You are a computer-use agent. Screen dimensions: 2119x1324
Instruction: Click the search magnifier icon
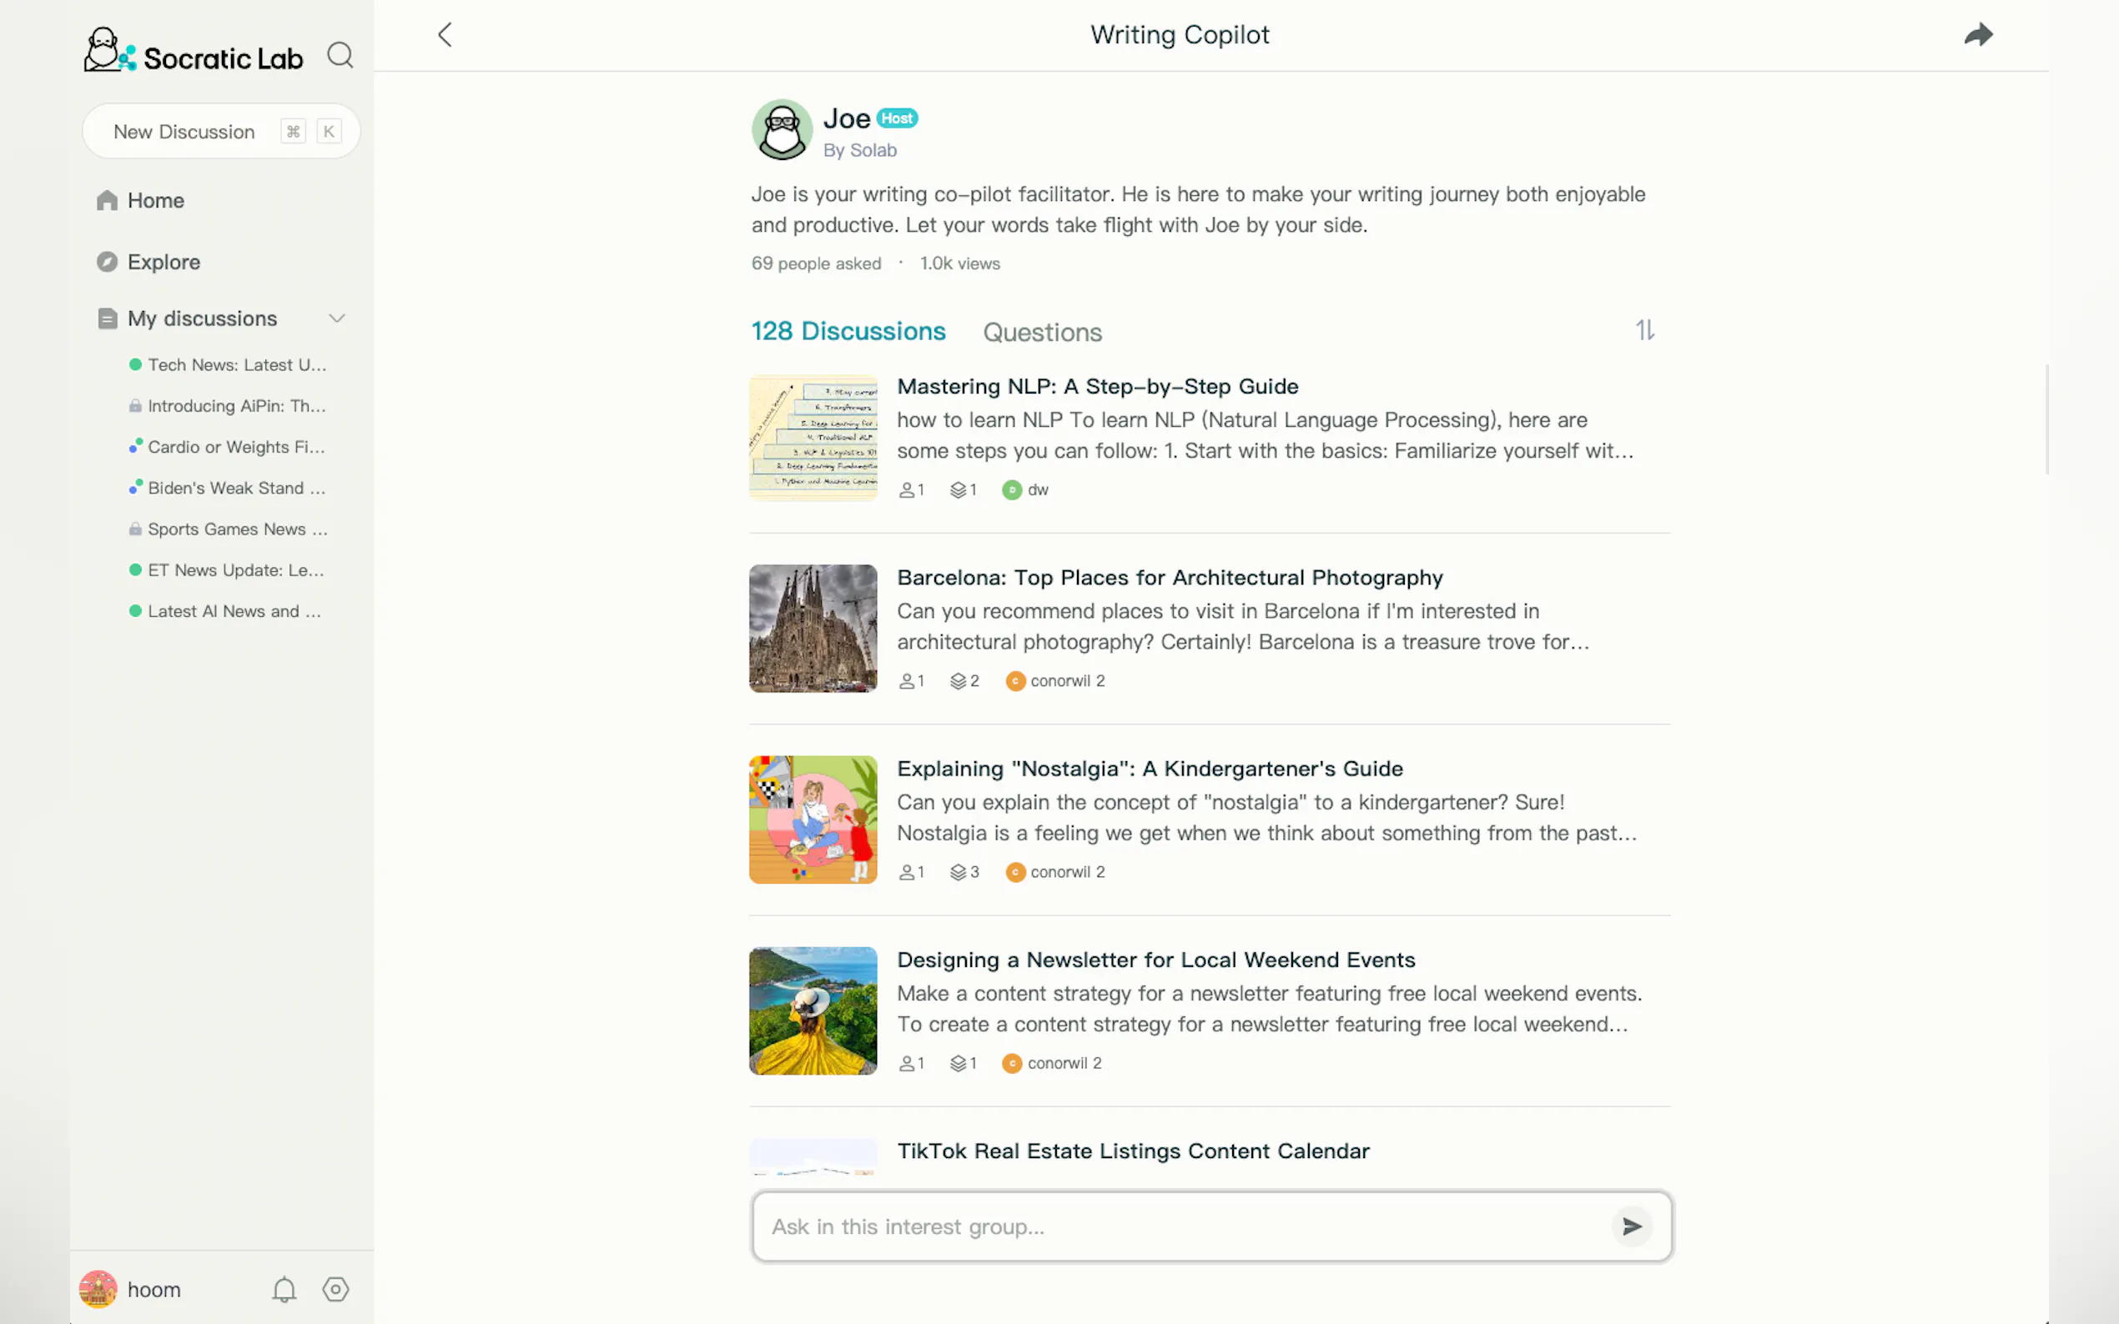click(x=340, y=56)
